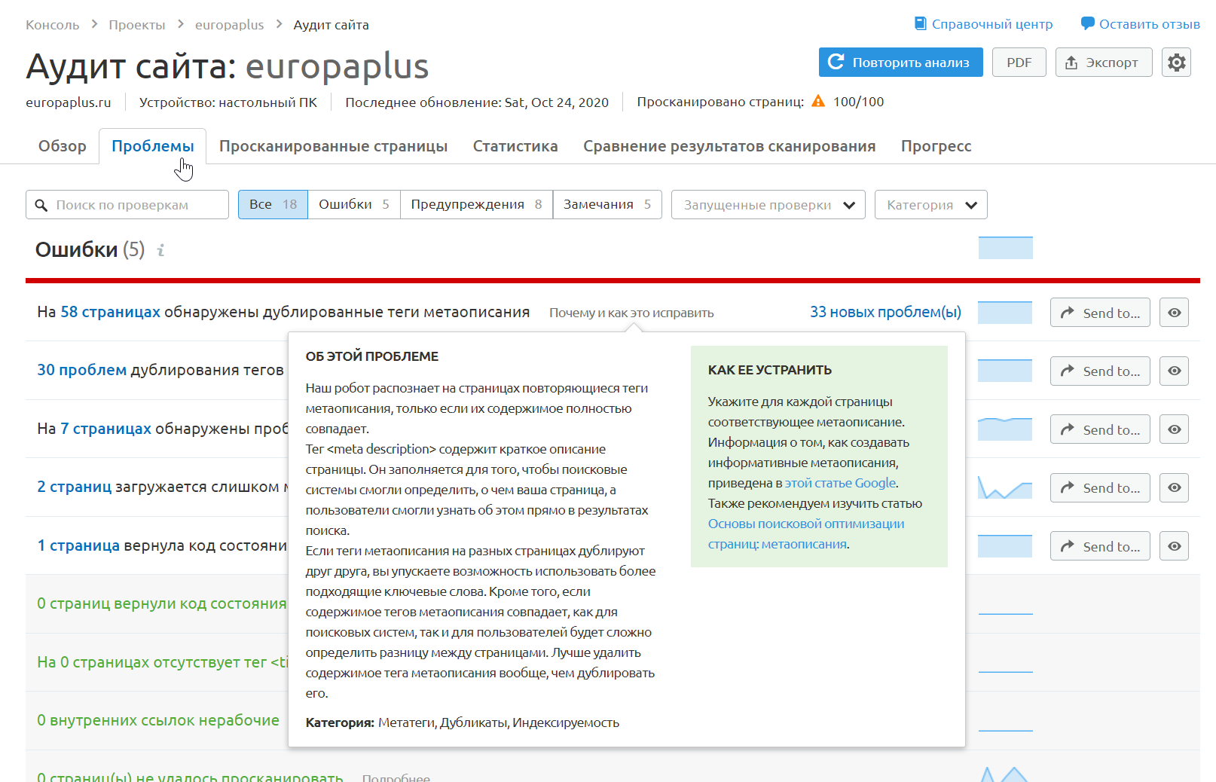Open the 33 новых проблем(ы) link
Screen dimensions: 1216x782
click(x=885, y=312)
